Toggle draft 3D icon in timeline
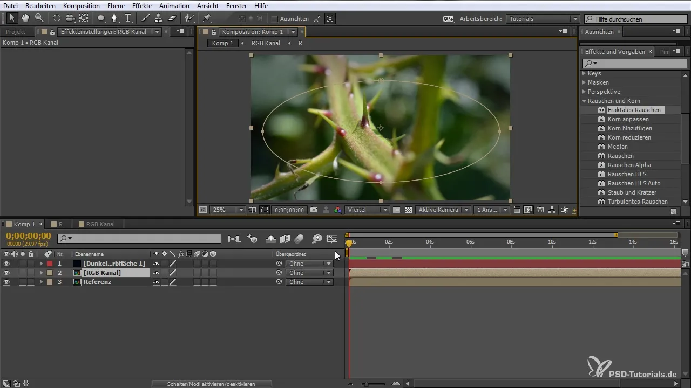This screenshot has width=691, height=388. pos(252,239)
